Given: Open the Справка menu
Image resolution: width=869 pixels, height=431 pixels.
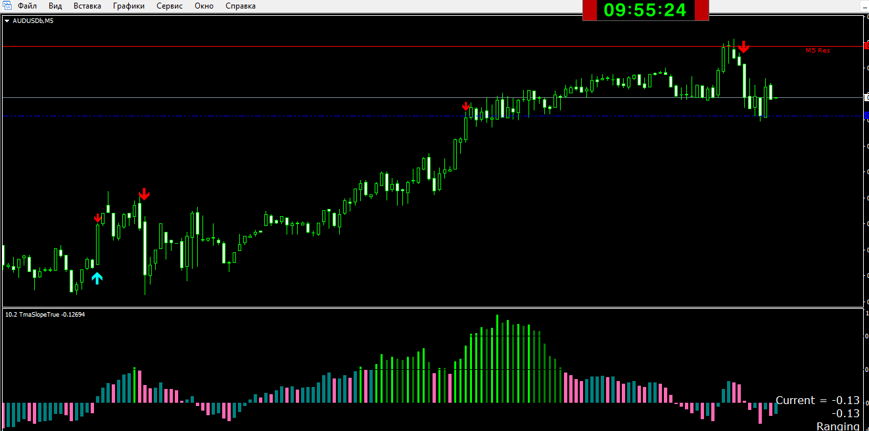Looking at the screenshot, I should (x=241, y=6).
